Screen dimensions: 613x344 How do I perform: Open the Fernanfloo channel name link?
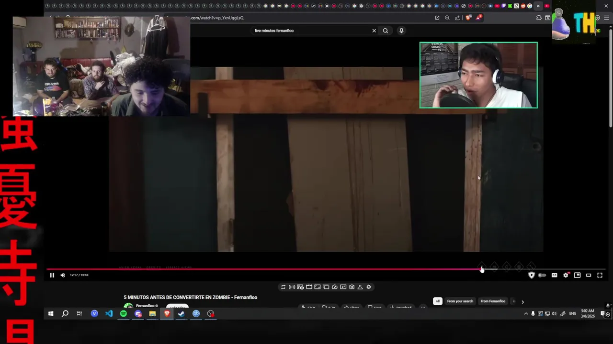pyautogui.click(x=145, y=306)
